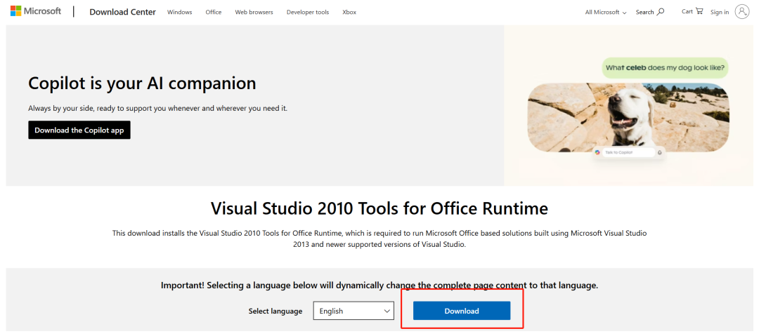Screen dimensions: 759x336
Task: Choose Xbox in the top navigation
Action: (349, 12)
